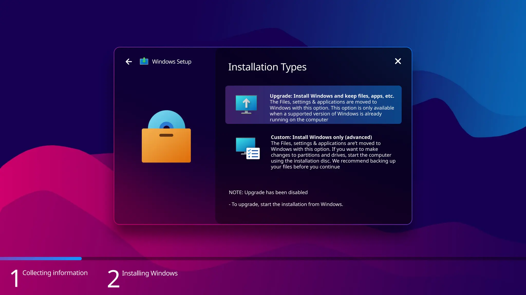Select Custom: Install Windows only (advanced)

coord(313,152)
